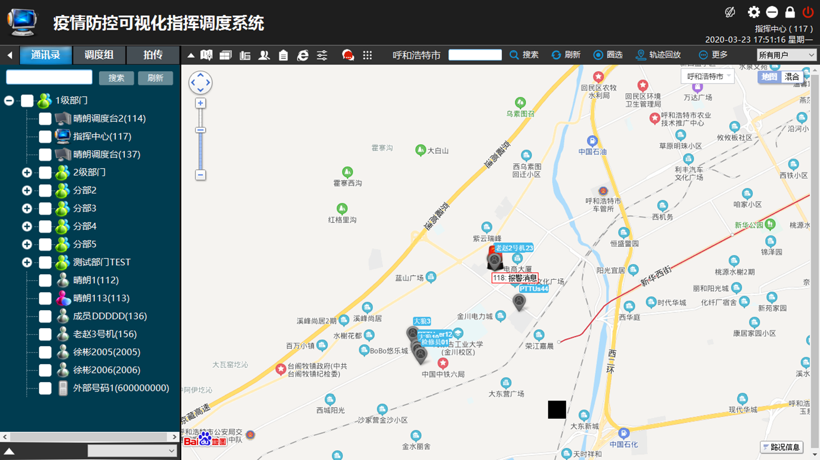Expand the 2级部门 tree node
Image resolution: width=820 pixels, height=460 pixels.
pos(27,172)
